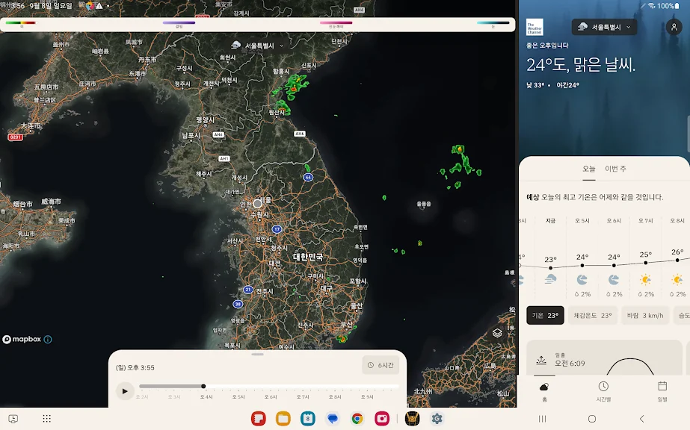This screenshot has width=690, height=430.
Task: Expand 서울특별시 location dropdown on map
Action: [x=258, y=46]
